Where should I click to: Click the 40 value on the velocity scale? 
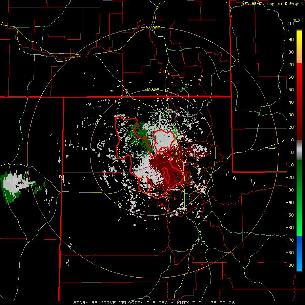[x=291, y=102]
